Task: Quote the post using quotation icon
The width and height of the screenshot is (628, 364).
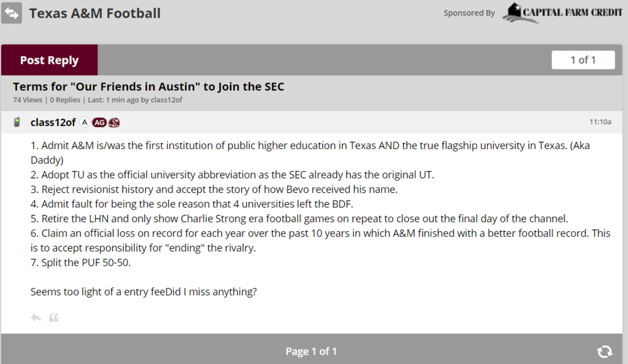Action: pos(54,318)
